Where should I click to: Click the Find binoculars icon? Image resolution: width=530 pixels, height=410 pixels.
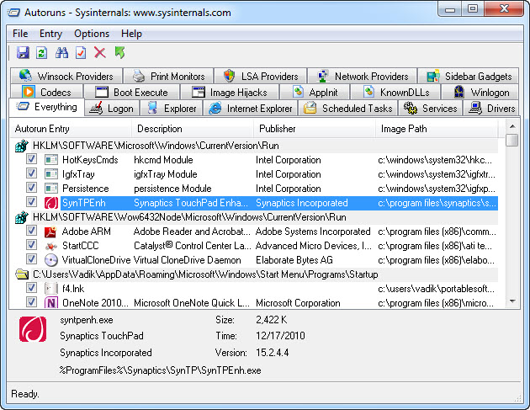61,53
